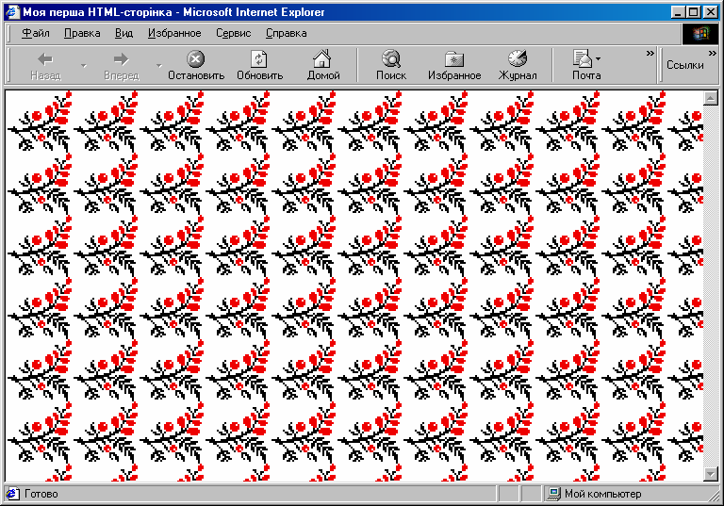Open the Справка menu
The height and width of the screenshot is (506, 724).
click(x=286, y=33)
